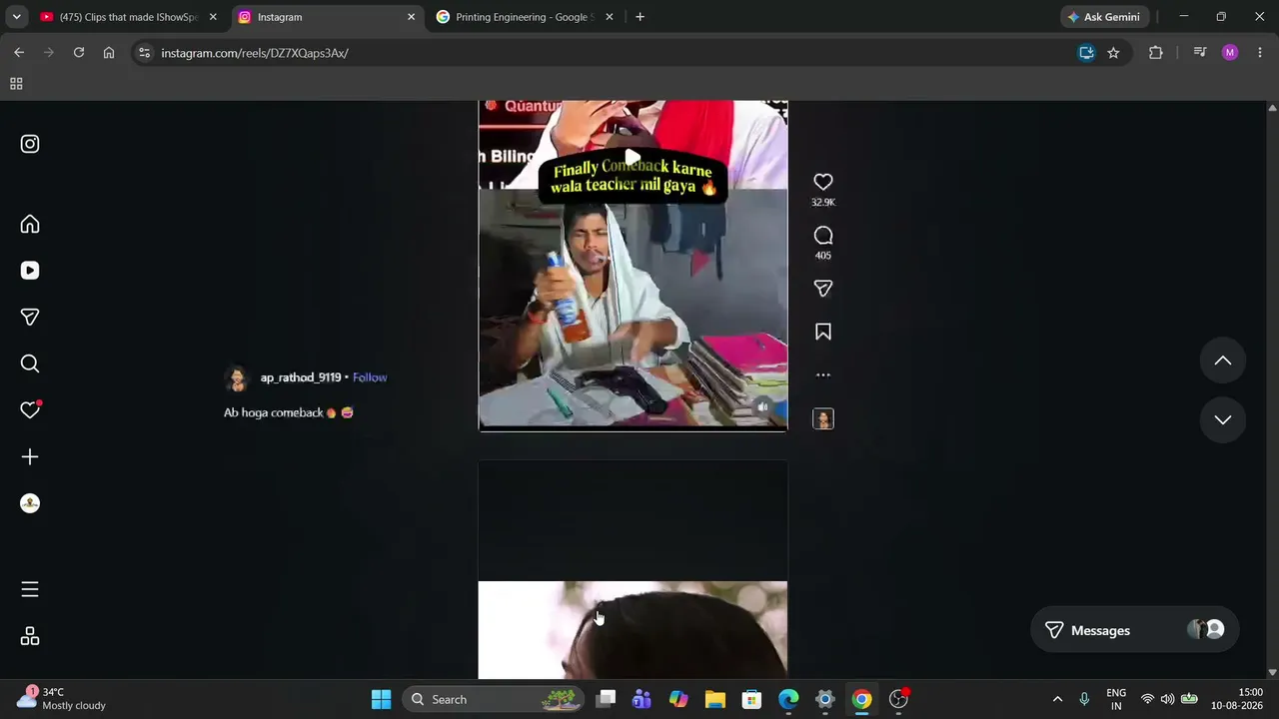Click the 32.9K likes count

[823, 203]
